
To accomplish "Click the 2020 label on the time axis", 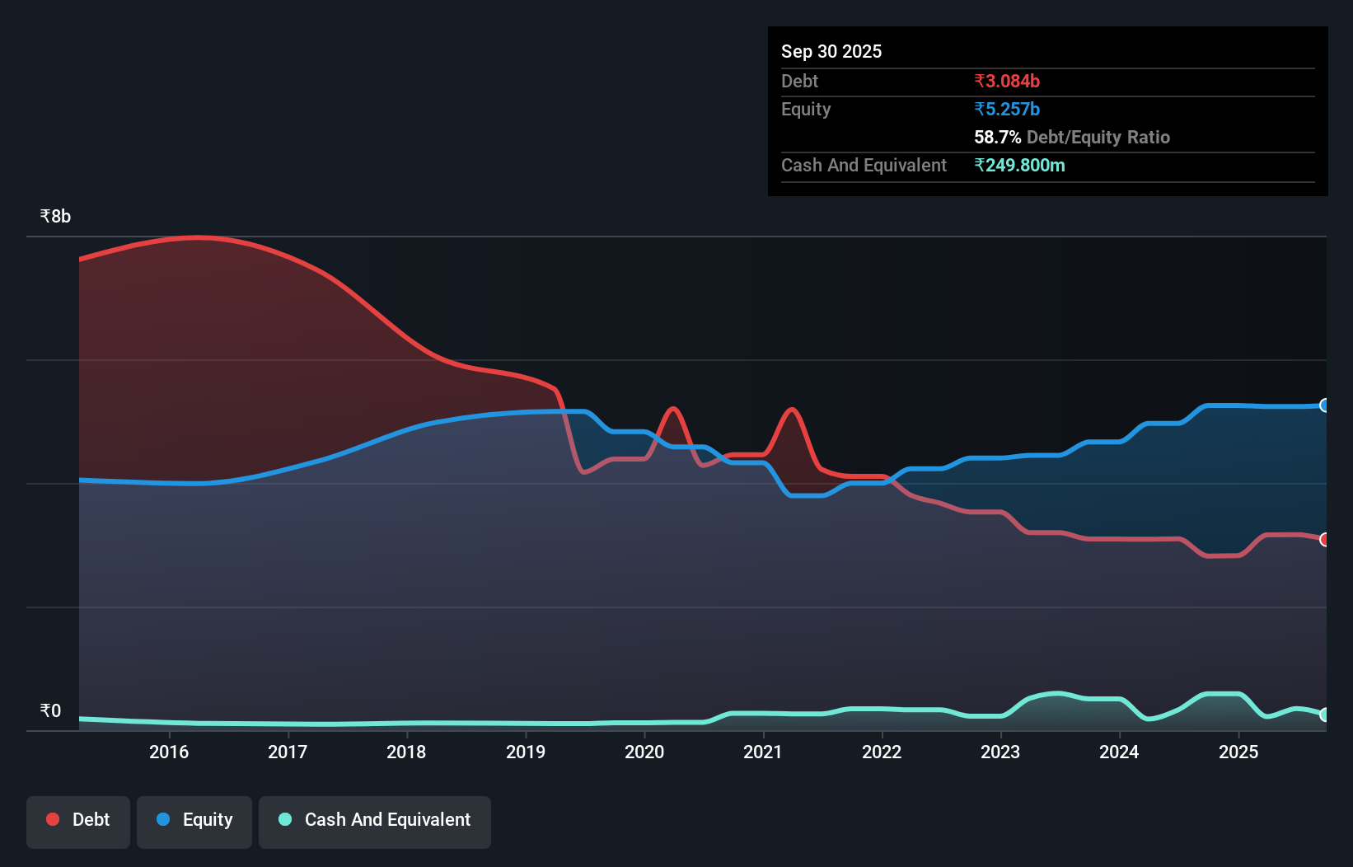I will pos(644,752).
